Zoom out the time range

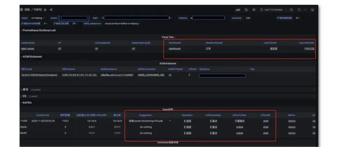click(x=291, y=10)
